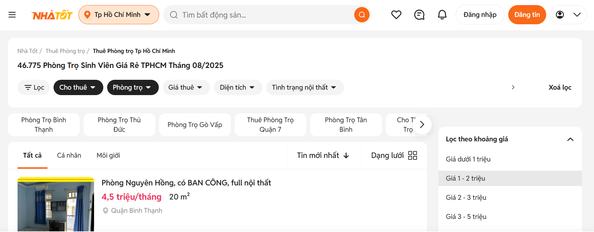Viewport: 594px width, 232px height.
Task: Switch to grid view with Dạng lưới
Action: pos(394,155)
